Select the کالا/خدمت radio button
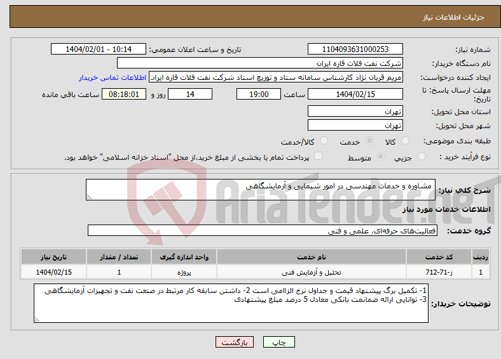The image size is (501, 359). click(x=324, y=141)
